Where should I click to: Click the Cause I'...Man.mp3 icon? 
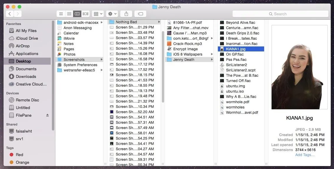(169, 33)
